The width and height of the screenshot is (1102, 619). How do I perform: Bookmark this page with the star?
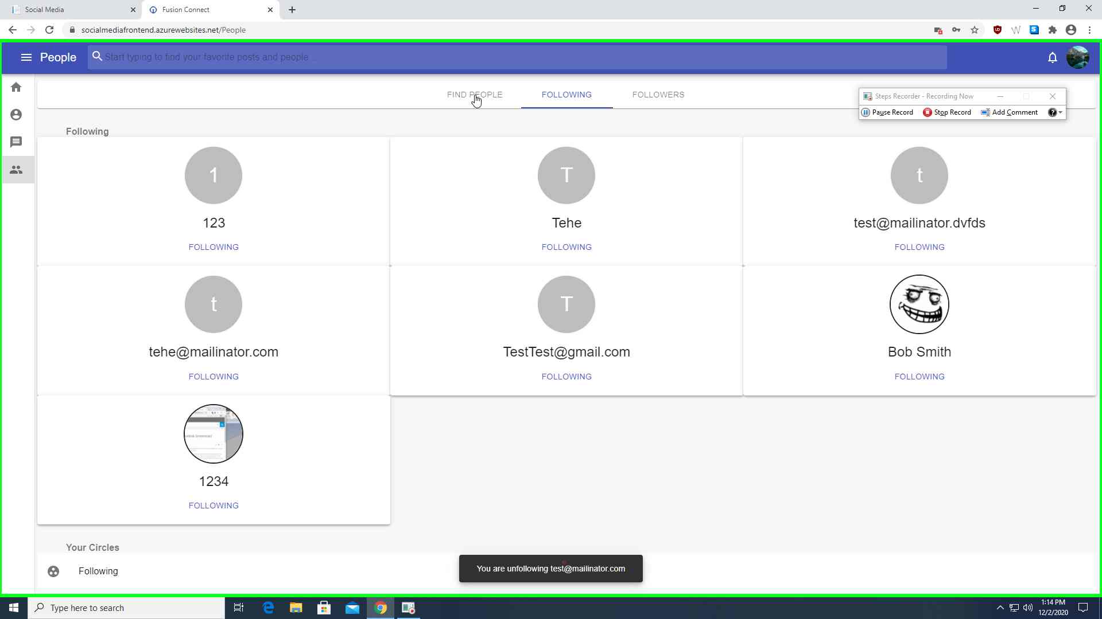click(x=975, y=30)
